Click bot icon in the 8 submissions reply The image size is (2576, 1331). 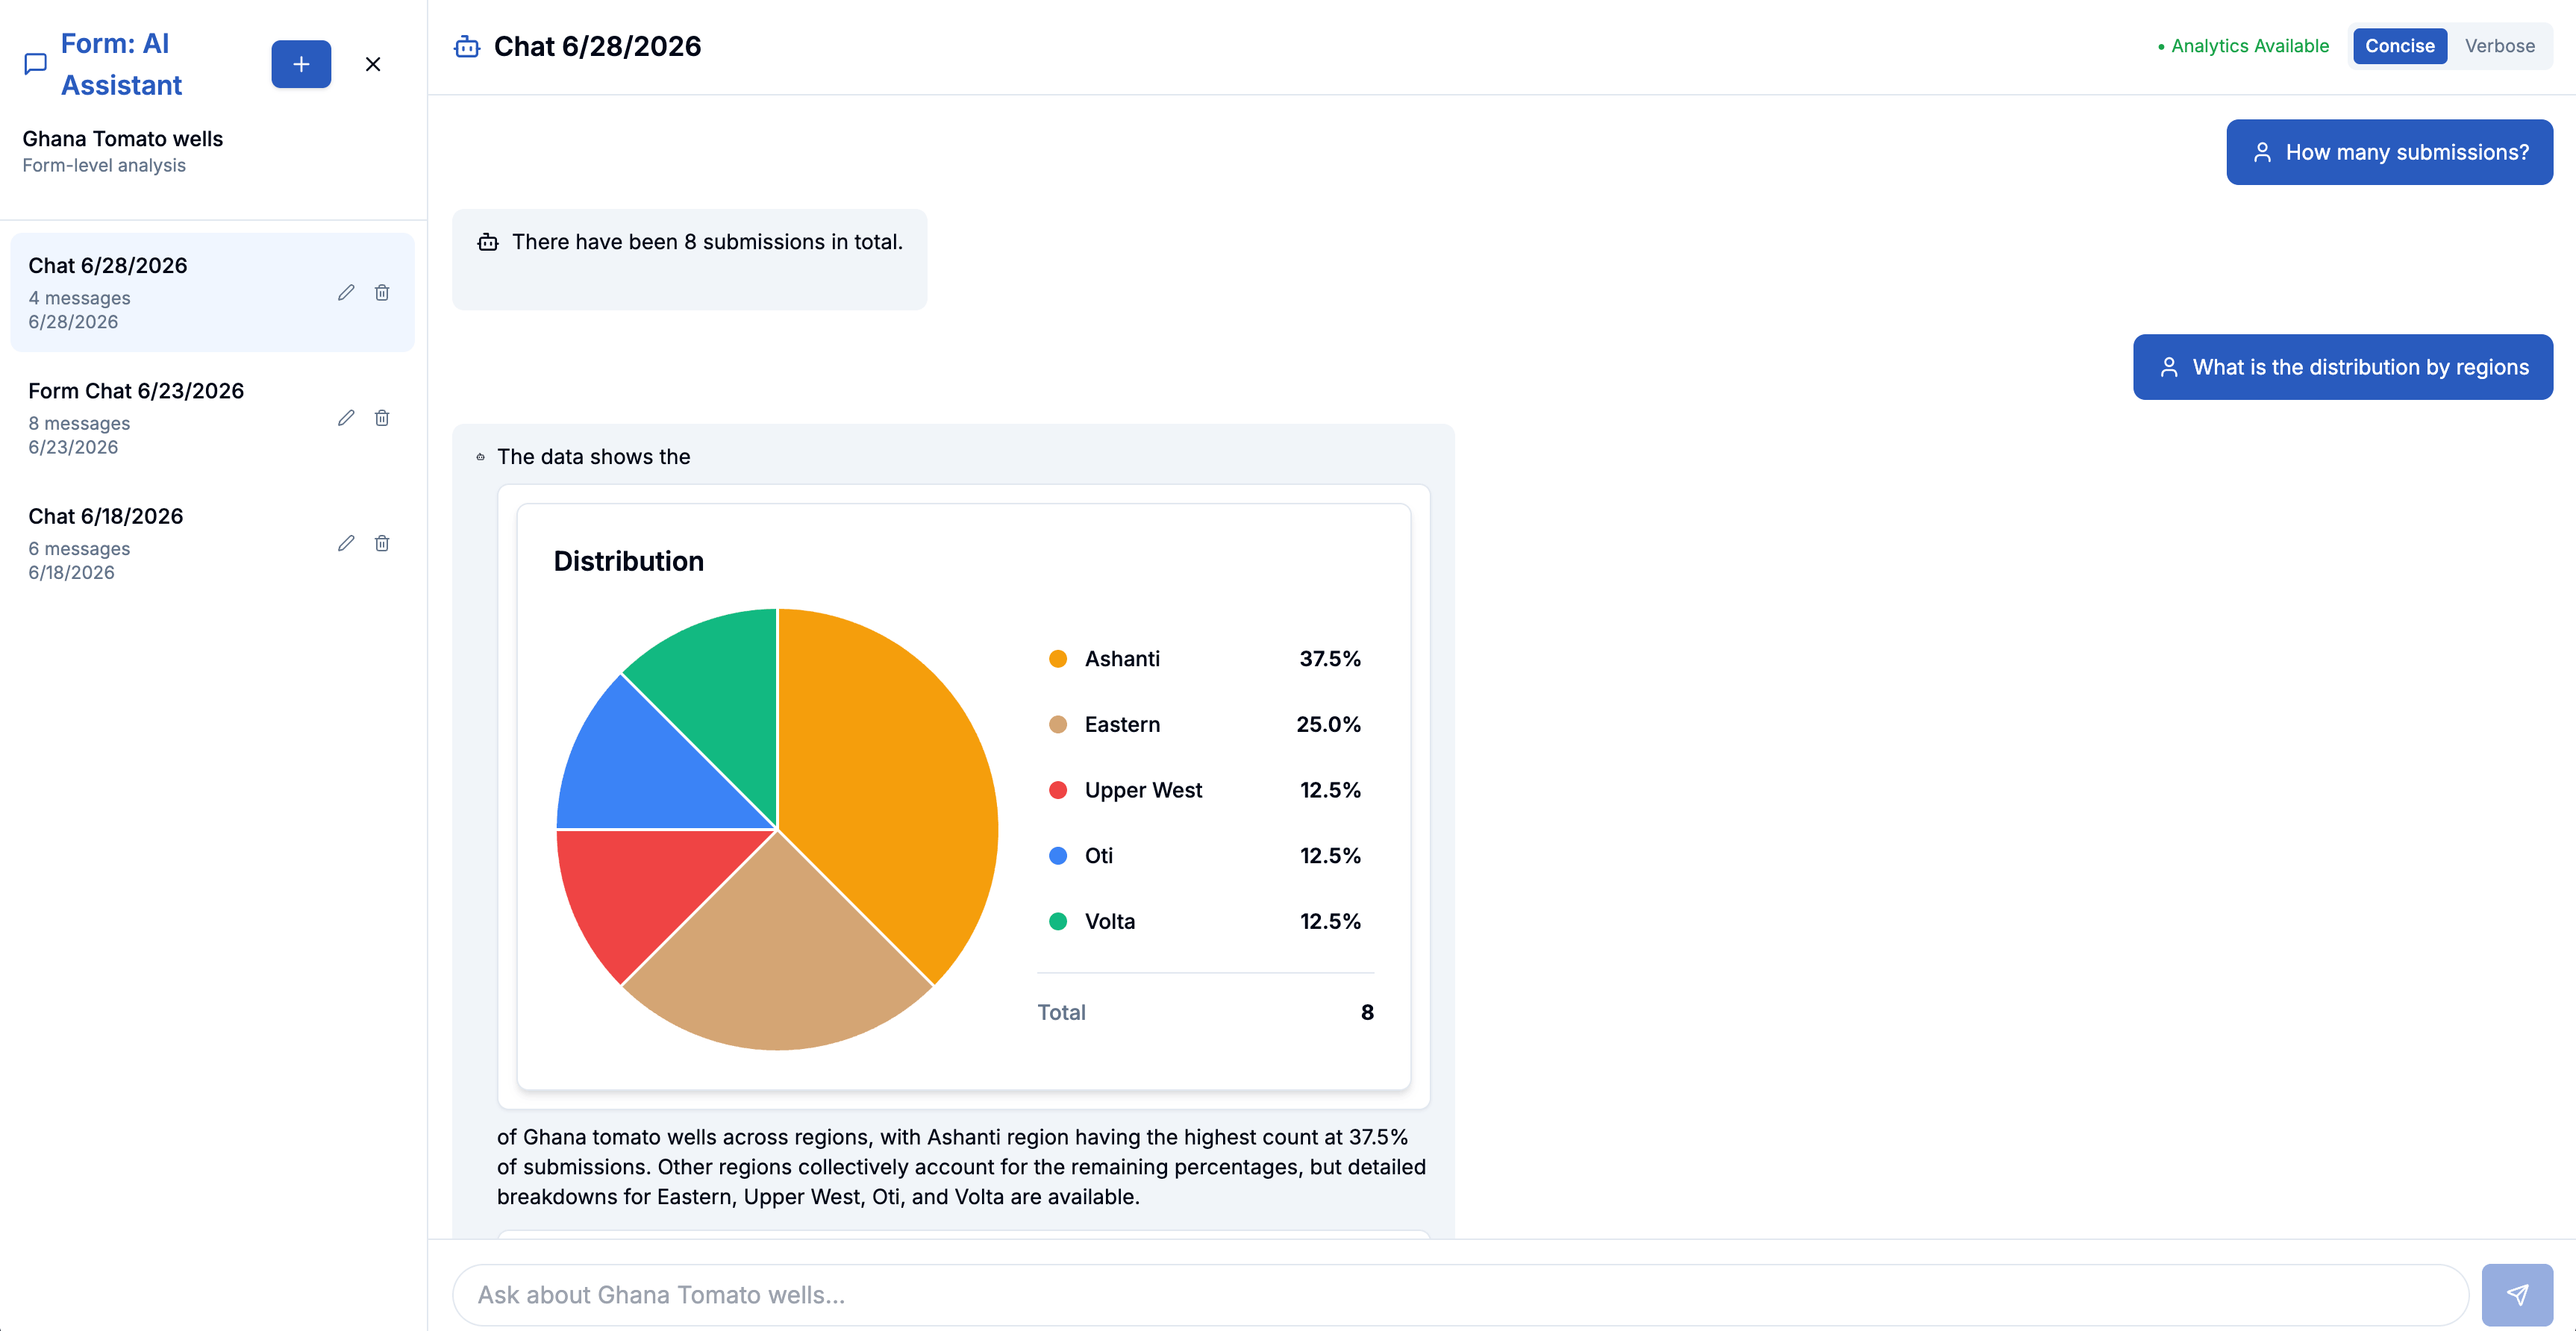[x=488, y=242]
